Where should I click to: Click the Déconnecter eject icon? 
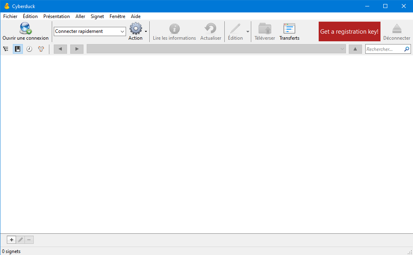(x=397, y=28)
